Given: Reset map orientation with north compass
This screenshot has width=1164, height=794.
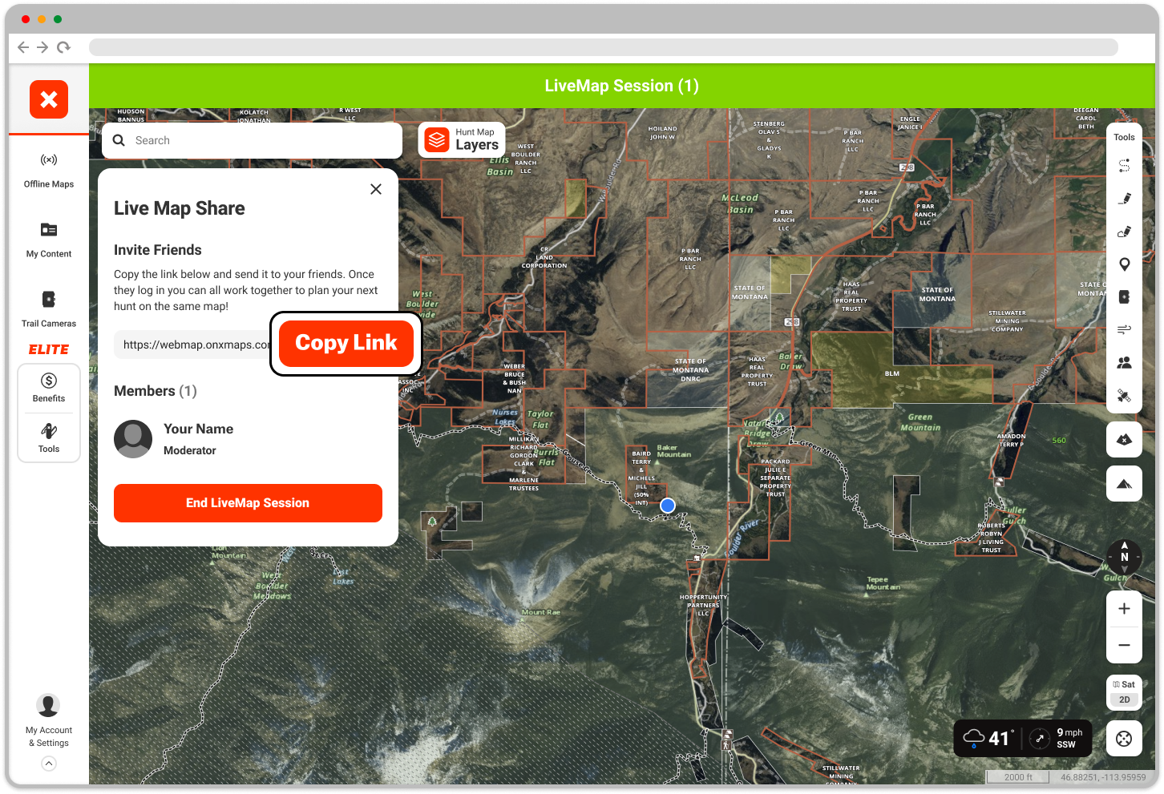Looking at the screenshot, I should pyautogui.click(x=1124, y=556).
